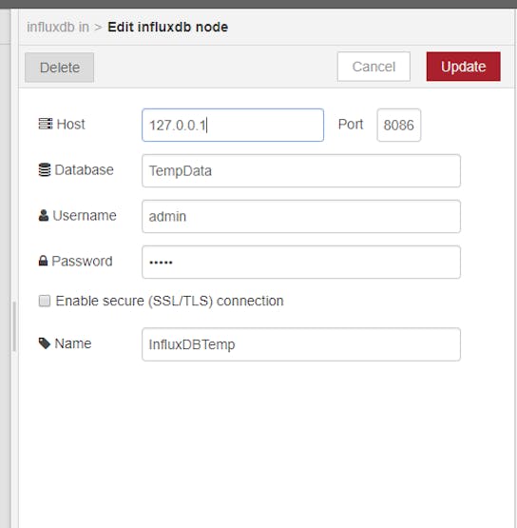
Task: Click the user icon beside Username
Action: (x=44, y=216)
